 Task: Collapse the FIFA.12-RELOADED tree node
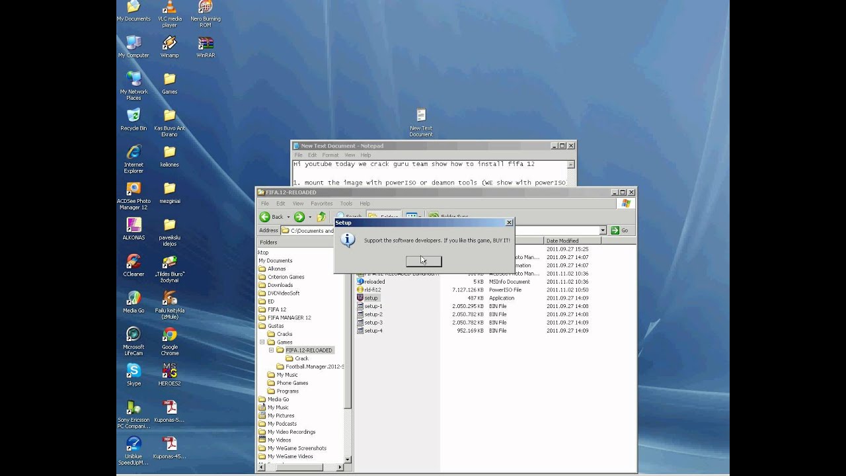tap(271, 350)
